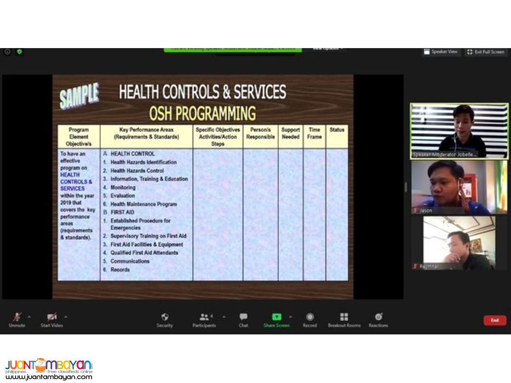The width and height of the screenshot is (511, 383).
Task: Open the Participants panel icon
Action: (x=204, y=317)
